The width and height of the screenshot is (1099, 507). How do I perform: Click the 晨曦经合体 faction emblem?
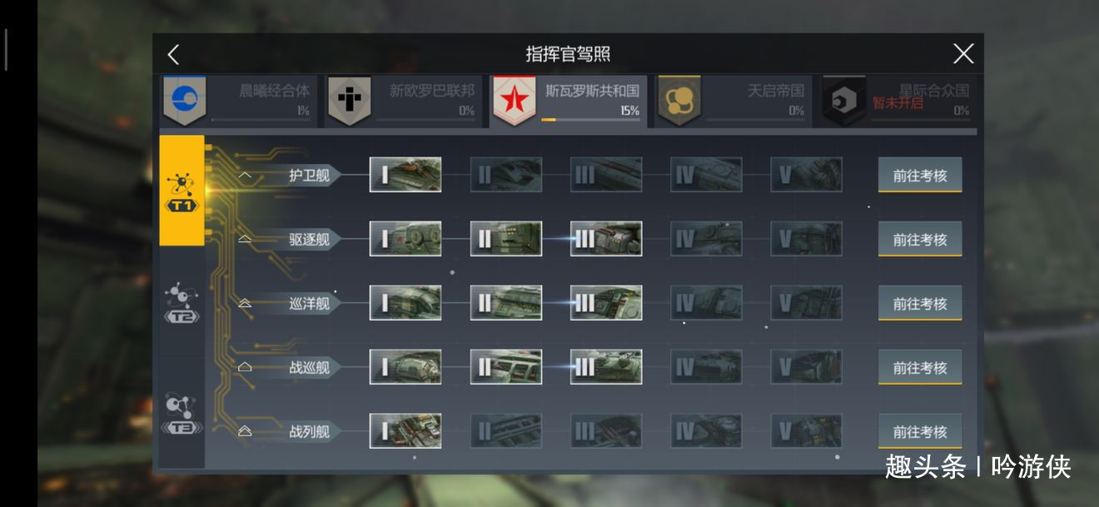(184, 100)
